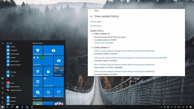Viewport: 194px width, 109px height.
Task: Open the Groove Music tile
Action: [x=48, y=92]
